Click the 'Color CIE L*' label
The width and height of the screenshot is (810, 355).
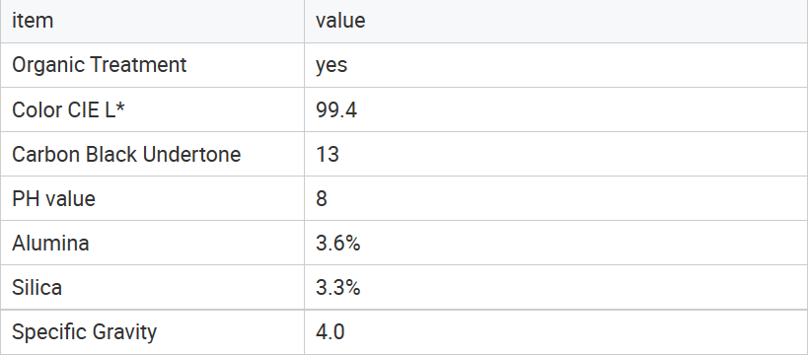pyautogui.click(x=68, y=109)
